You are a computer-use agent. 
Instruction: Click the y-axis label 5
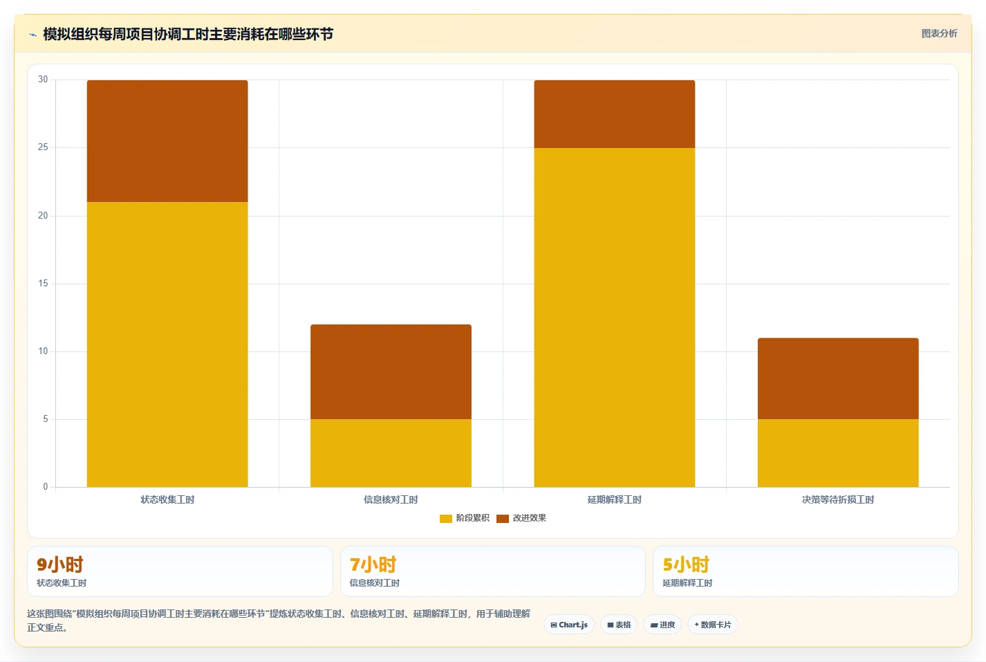pos(46,419)
